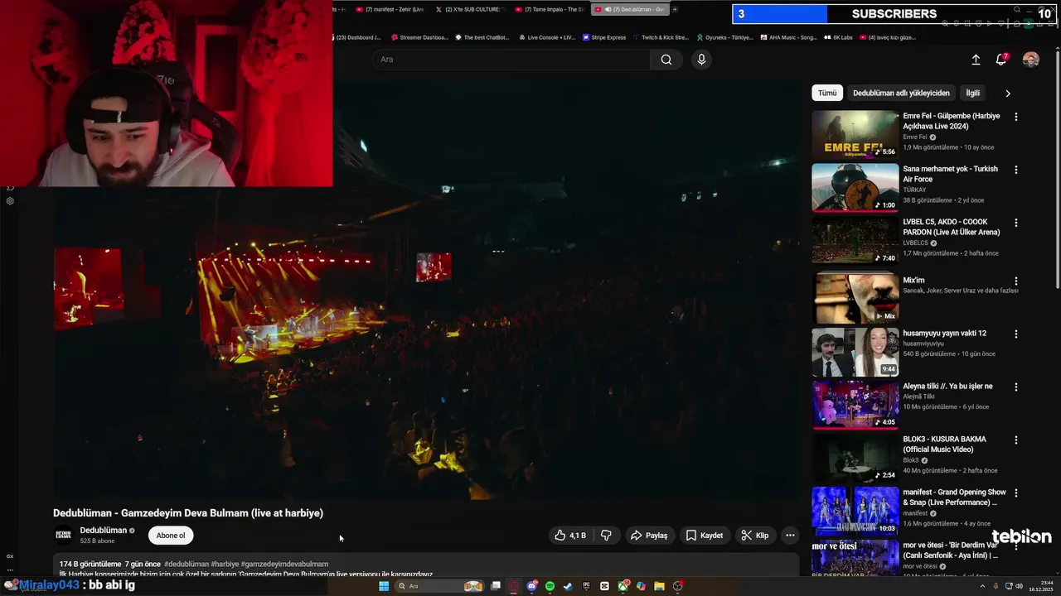Screen dimensions: 1061x596
Task: Click the #dedublüman hashtag
Action: (x=187, y=564)
